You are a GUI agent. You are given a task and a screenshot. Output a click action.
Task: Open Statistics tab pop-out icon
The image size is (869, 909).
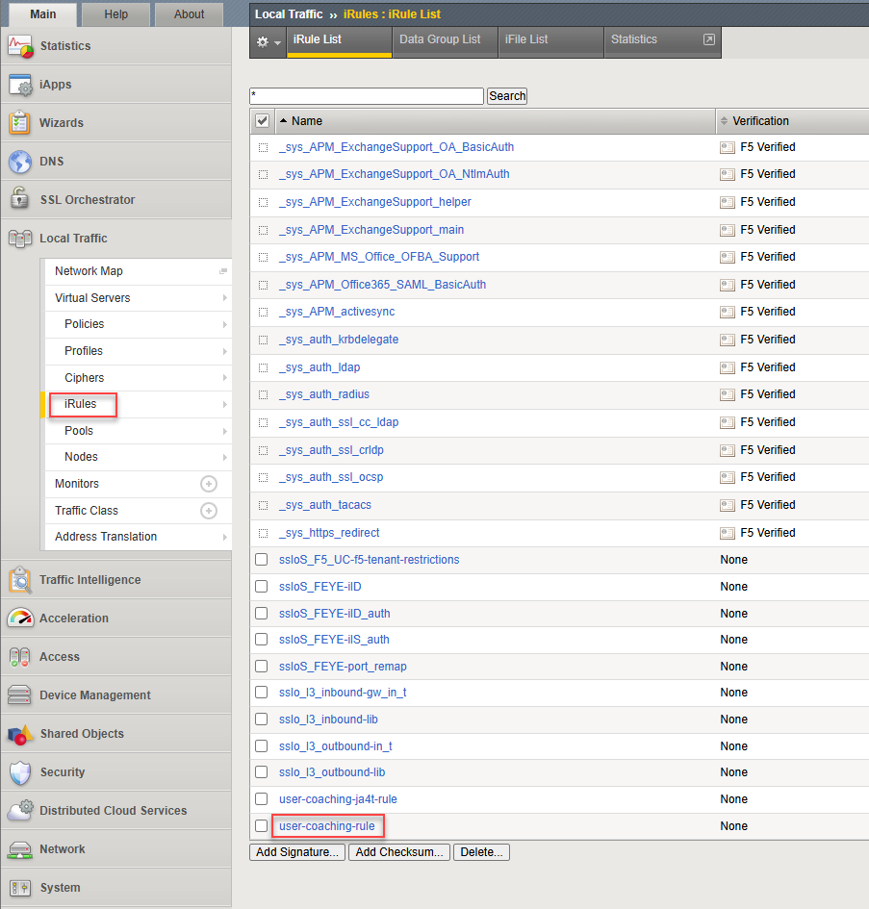pyautogui.click(x=709, y=39)
